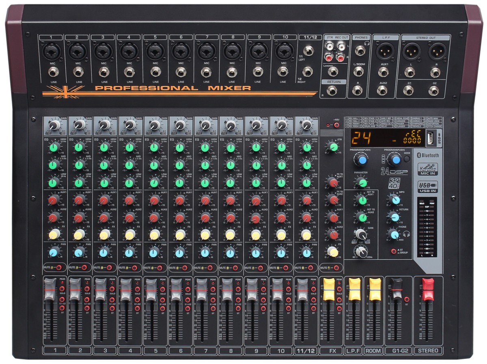Click the channel 5 HIGH EQ knob
Viewport: 487px width, 364px height.
point(155,147)
